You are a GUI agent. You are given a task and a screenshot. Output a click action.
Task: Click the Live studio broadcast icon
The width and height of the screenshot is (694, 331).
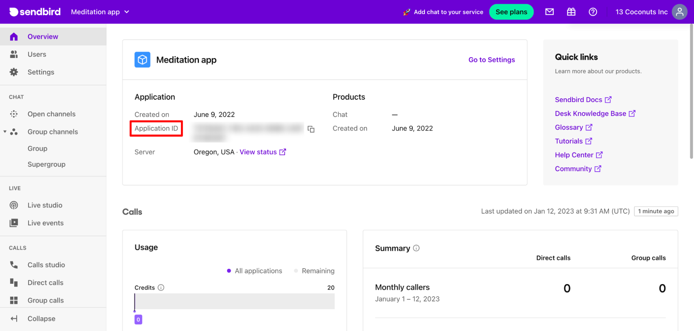(14, 205)
